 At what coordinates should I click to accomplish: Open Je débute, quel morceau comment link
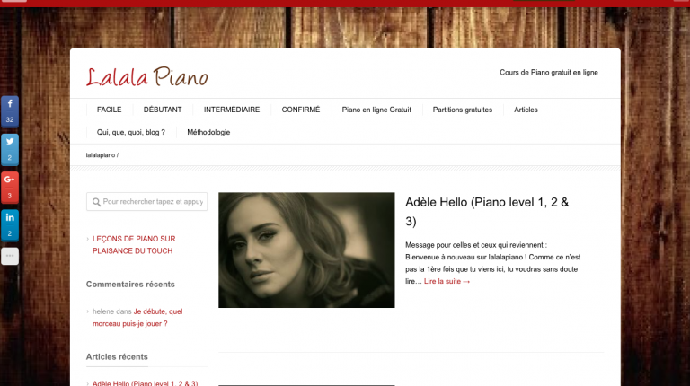coord(137,318)
